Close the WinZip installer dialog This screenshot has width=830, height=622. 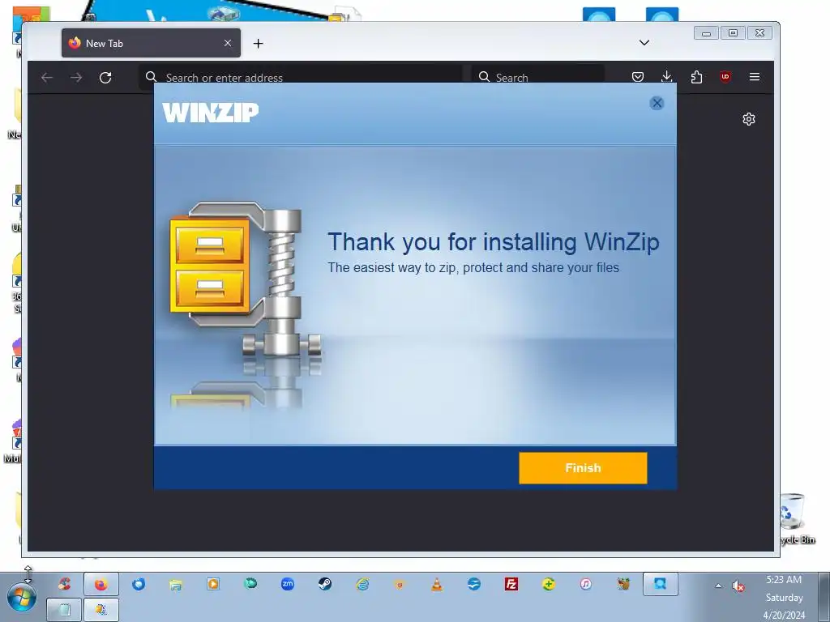(x=657, y=103)
